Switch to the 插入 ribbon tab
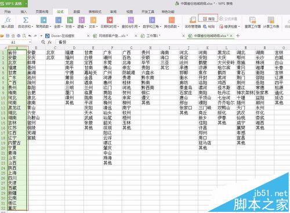Image resolution: width=290 pixels, height=213 pixels. pyautogui.click(x=24, y=12)
